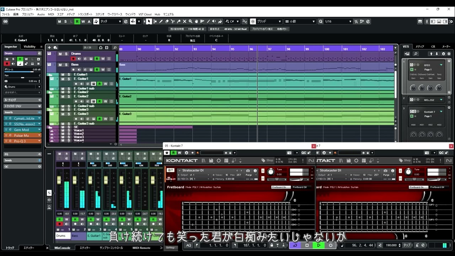455x256 pixels.
Task: Open the VST Cloud menu
Action: [x=145, y=14]
